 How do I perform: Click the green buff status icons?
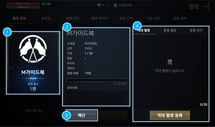tap(46, 4)
